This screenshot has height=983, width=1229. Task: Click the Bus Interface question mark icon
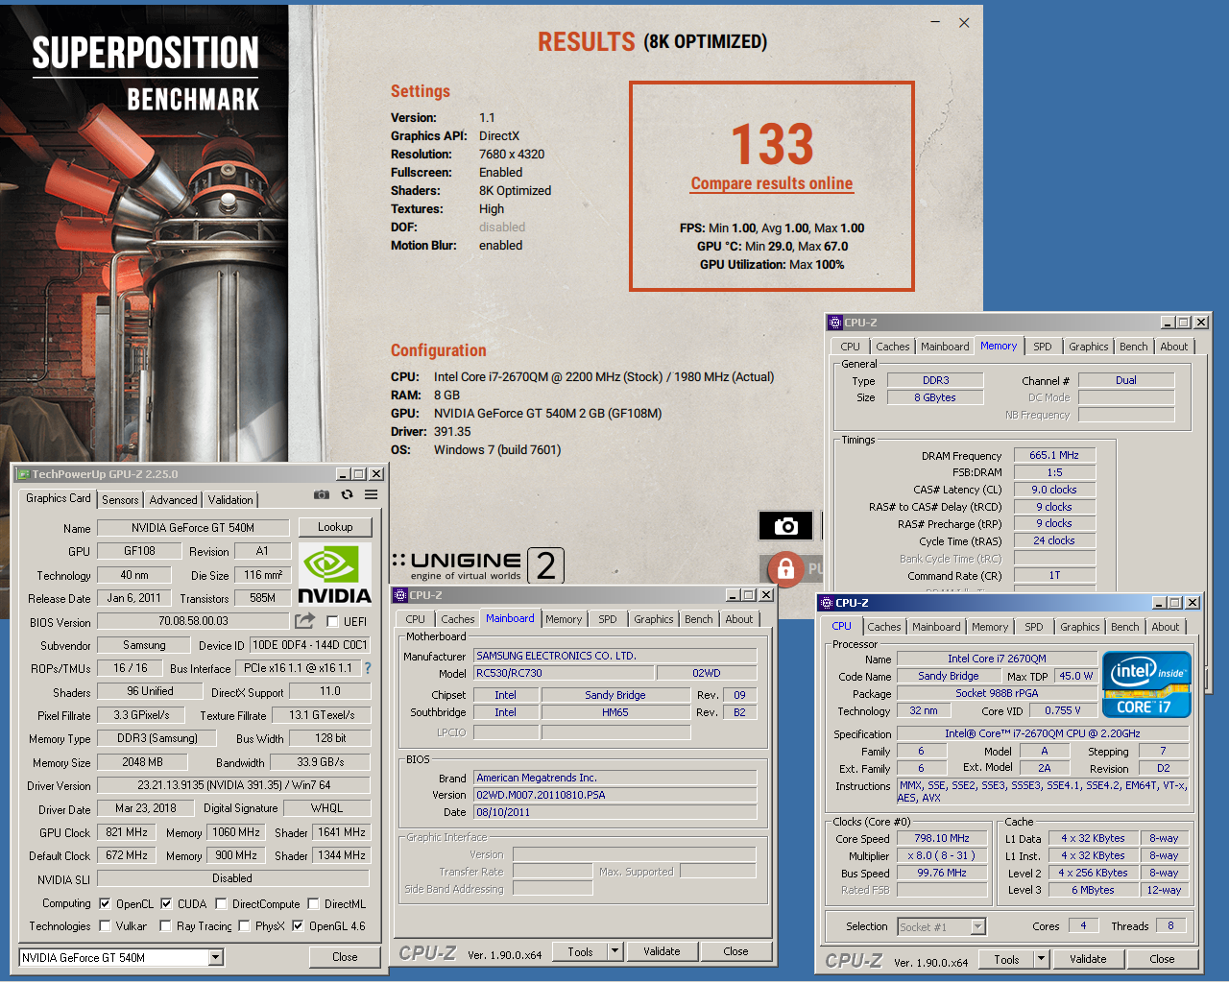click(x=367, y=668)
